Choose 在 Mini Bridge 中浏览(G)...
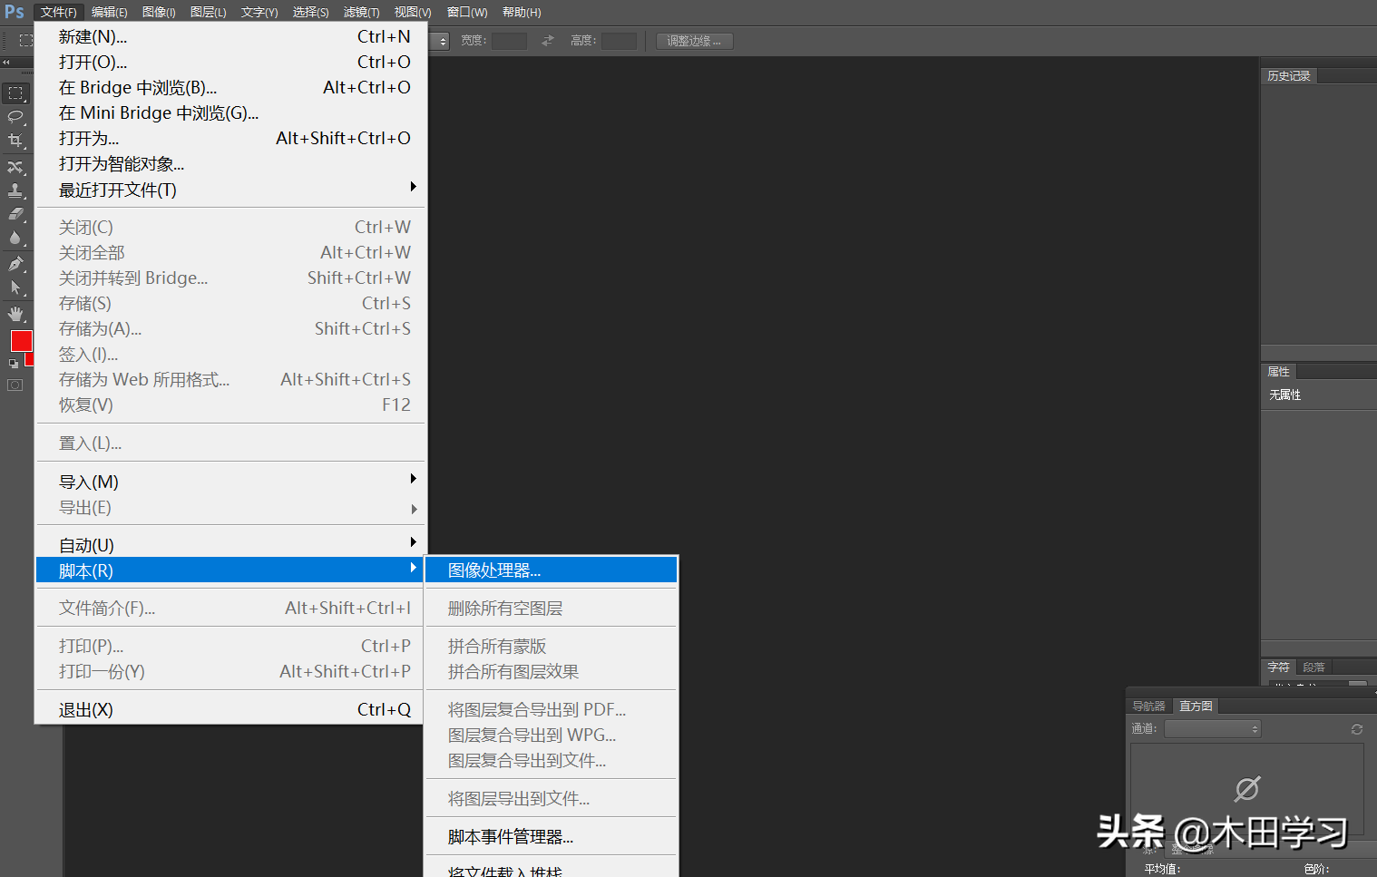 point(230,112)
